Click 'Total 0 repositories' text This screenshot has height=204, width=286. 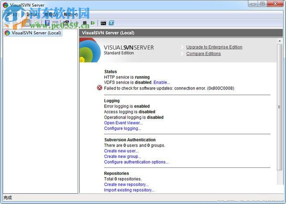pos(123,179)
